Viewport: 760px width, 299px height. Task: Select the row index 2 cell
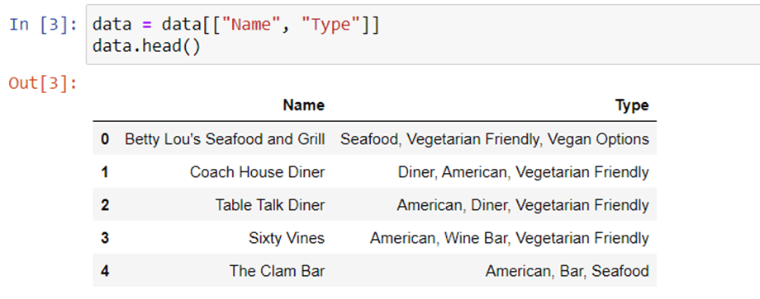click(105, 205)
